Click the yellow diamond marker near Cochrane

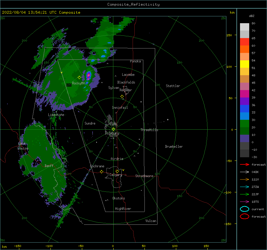pos(102,172)
